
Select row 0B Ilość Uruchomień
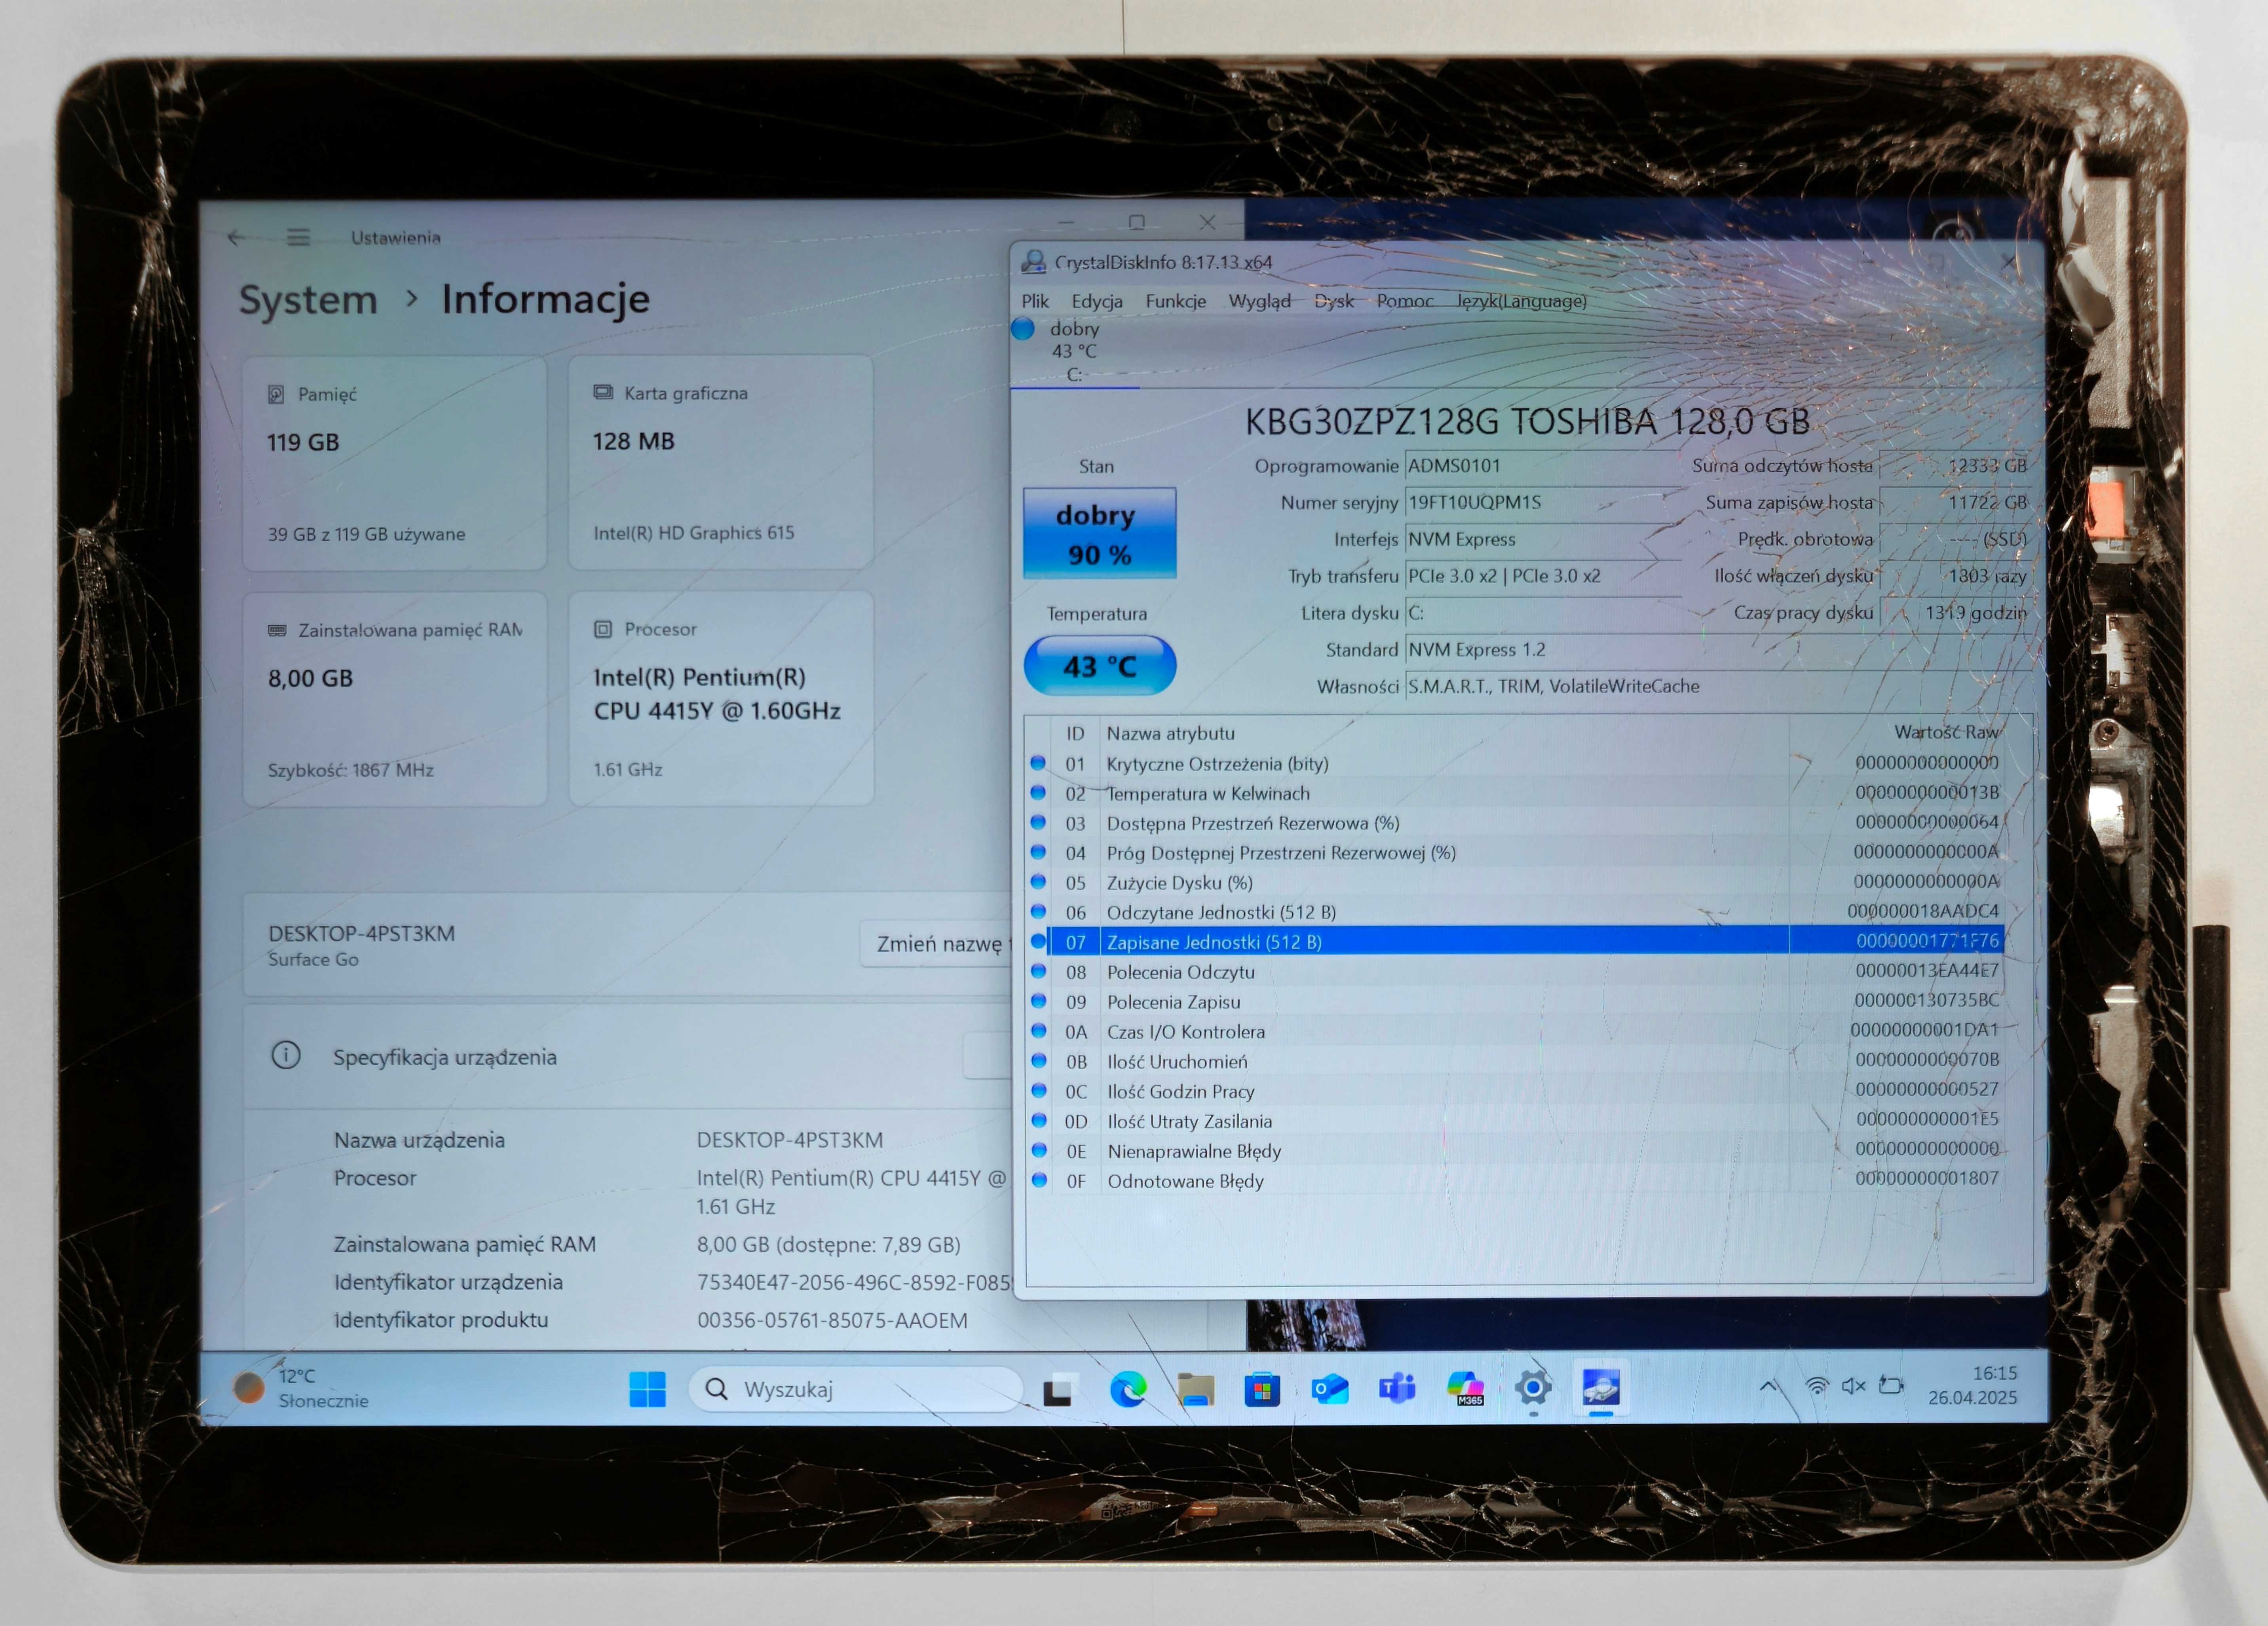(x=1515, y=1061)
